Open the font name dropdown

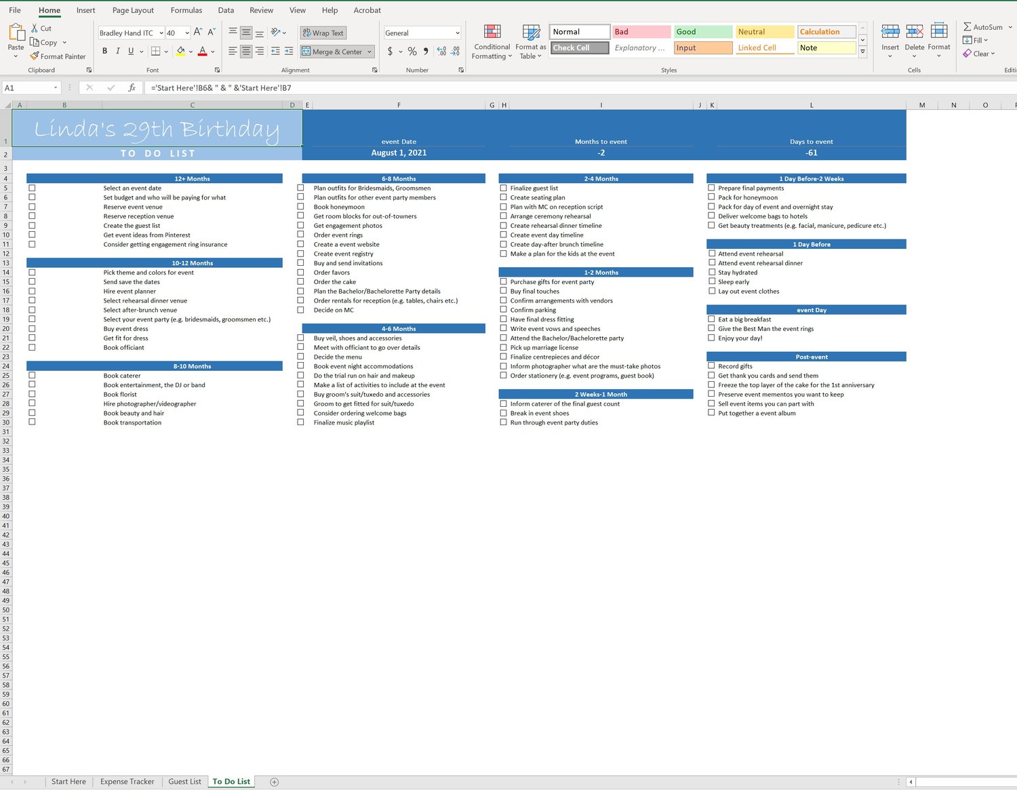[161, 33]
